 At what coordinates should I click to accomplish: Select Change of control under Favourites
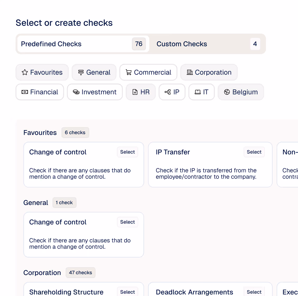[x=127, y=152]
